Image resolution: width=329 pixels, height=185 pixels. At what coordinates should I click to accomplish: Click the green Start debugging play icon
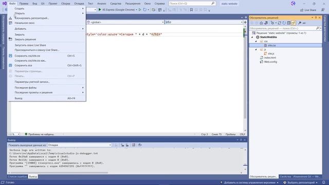point(100,10)
